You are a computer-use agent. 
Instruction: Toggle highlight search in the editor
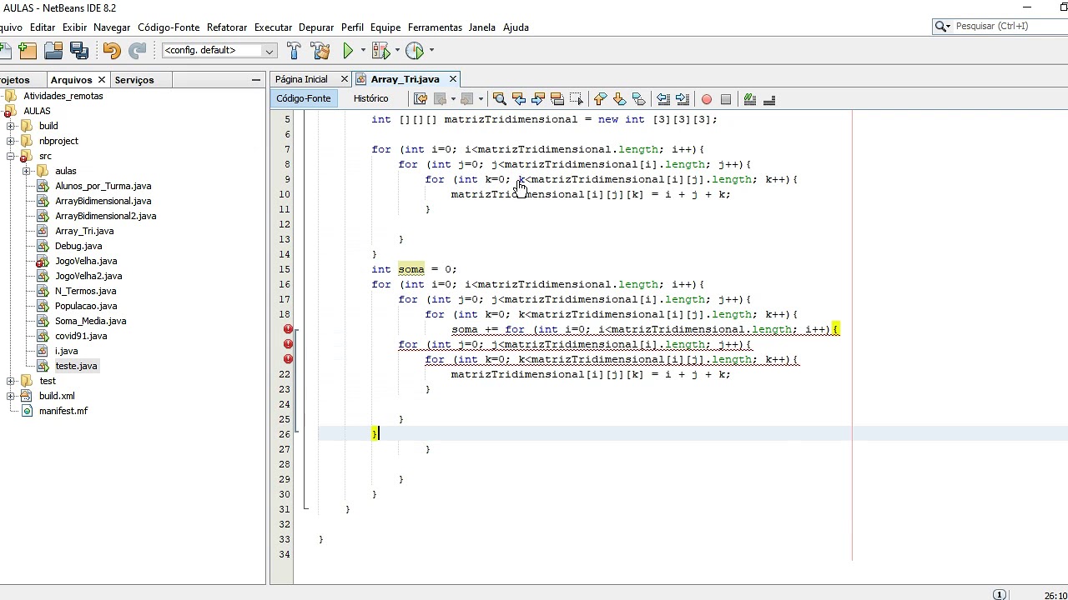point(557,99)
